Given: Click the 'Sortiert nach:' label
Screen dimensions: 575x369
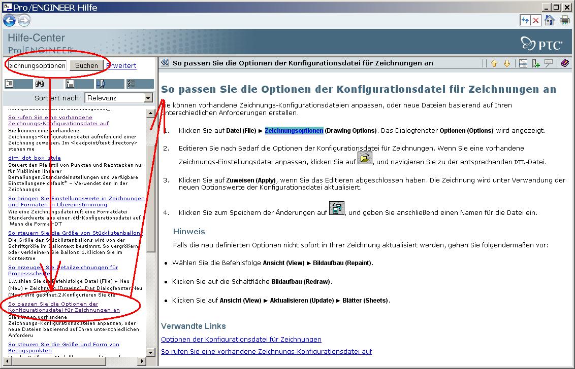Looking at the screenshot, I should click(x=57, y=98).
